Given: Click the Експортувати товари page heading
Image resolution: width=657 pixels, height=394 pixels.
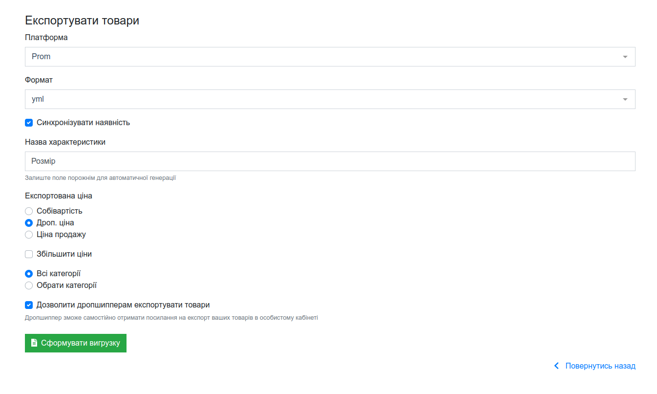Looking at the screenshot, I should [x=82, y=21].
